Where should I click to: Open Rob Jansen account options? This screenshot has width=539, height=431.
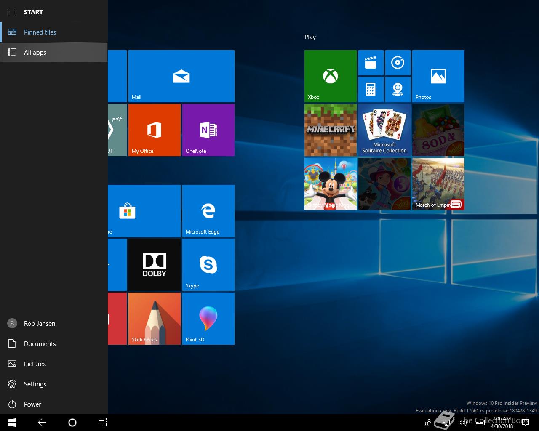54,323
